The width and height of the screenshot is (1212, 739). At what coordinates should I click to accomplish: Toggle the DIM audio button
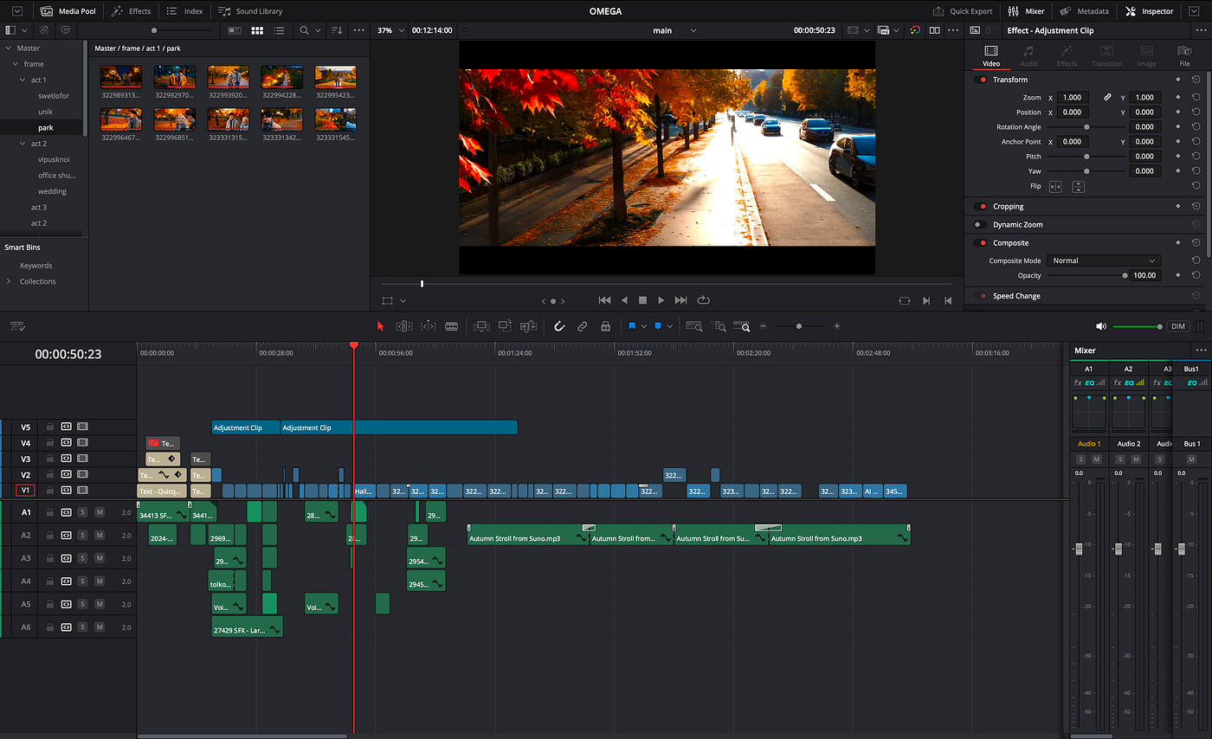1178,326
